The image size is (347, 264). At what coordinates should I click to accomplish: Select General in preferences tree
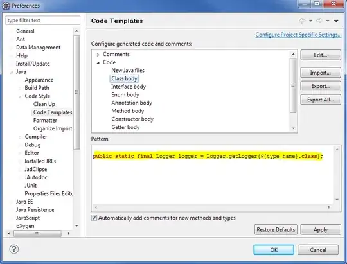[x=25, y=31]
